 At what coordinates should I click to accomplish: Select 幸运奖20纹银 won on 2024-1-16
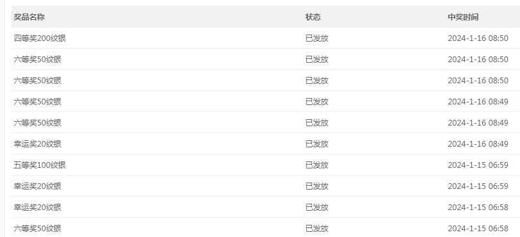tap(37, 144)
